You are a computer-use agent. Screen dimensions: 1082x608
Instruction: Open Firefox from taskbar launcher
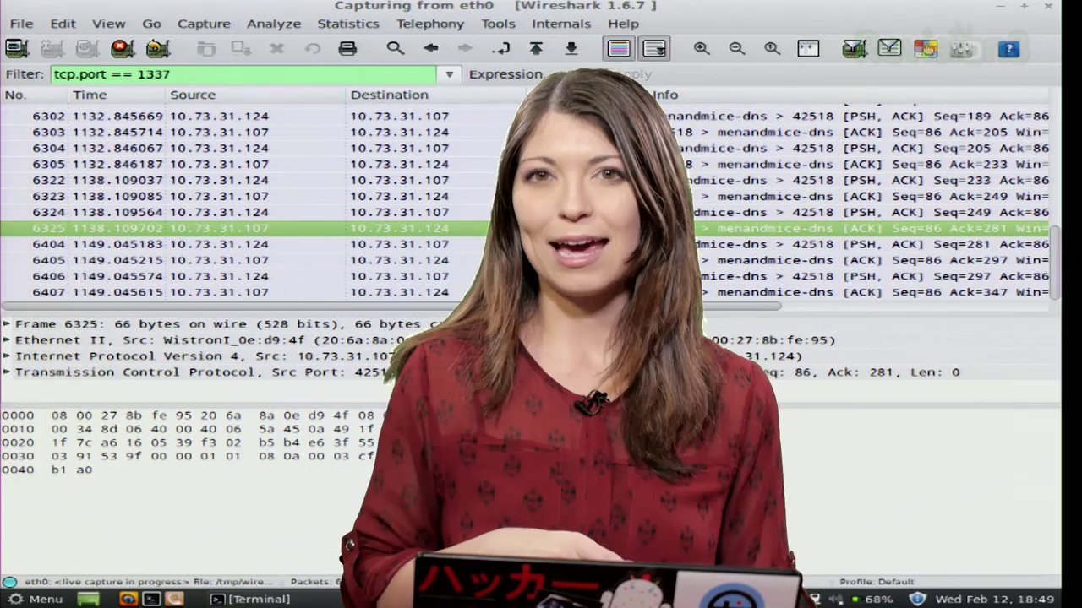coord(128,599)
